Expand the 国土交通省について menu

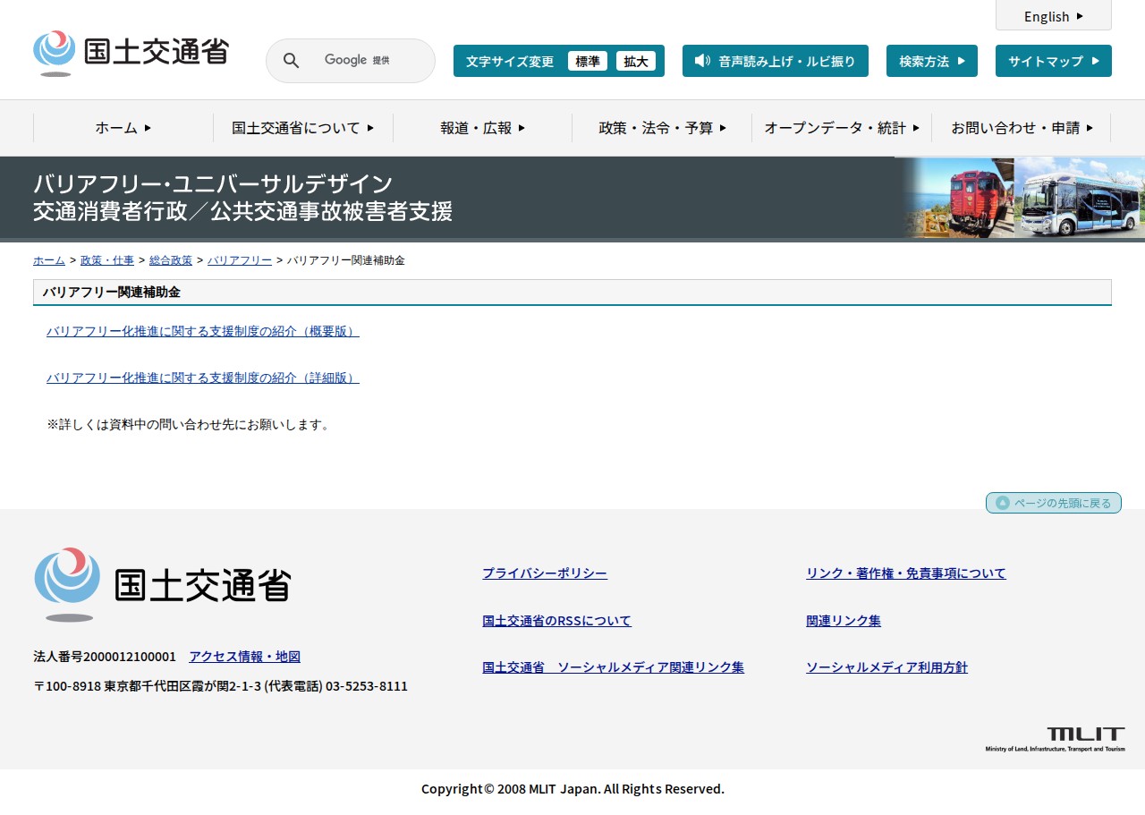[302, 128]
